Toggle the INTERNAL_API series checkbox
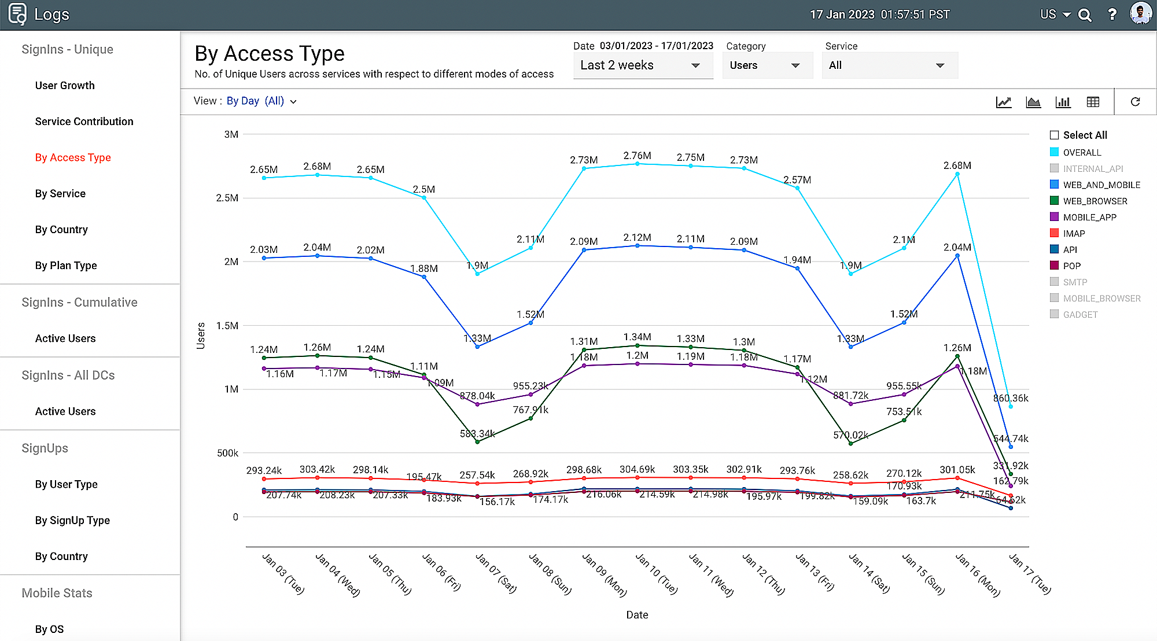Image resolution: width=1157 pixels, height=641 pixels. coord(1055,168)
